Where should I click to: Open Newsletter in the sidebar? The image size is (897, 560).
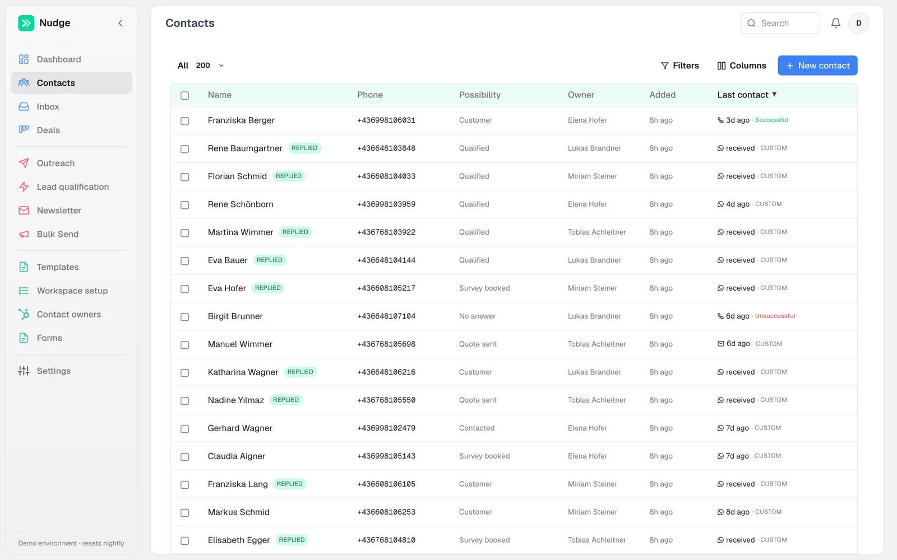pyautogui.click(x=71, y=211)
